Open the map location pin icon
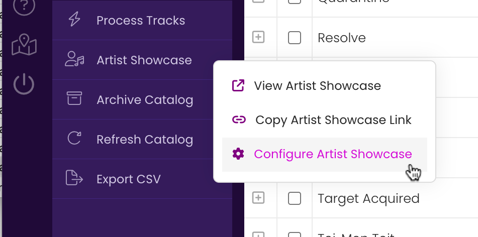This screenshot has width=478, height=237. 24,45
